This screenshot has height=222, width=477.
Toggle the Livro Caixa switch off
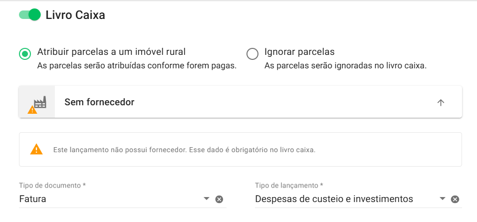tap(29, 15)
